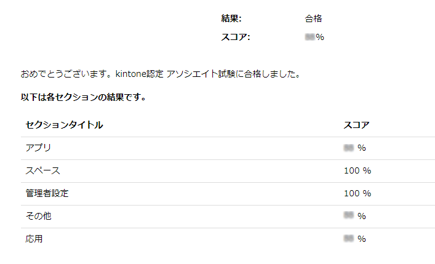Click the blurred score for アプリ
The height and width of the screenshot is (264, 435).
click(355, 148)
